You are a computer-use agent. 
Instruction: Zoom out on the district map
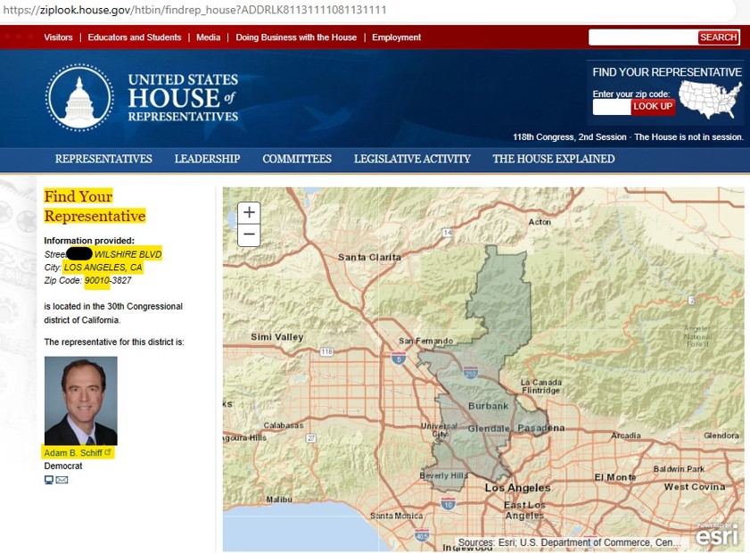click(x=249, y=235)
